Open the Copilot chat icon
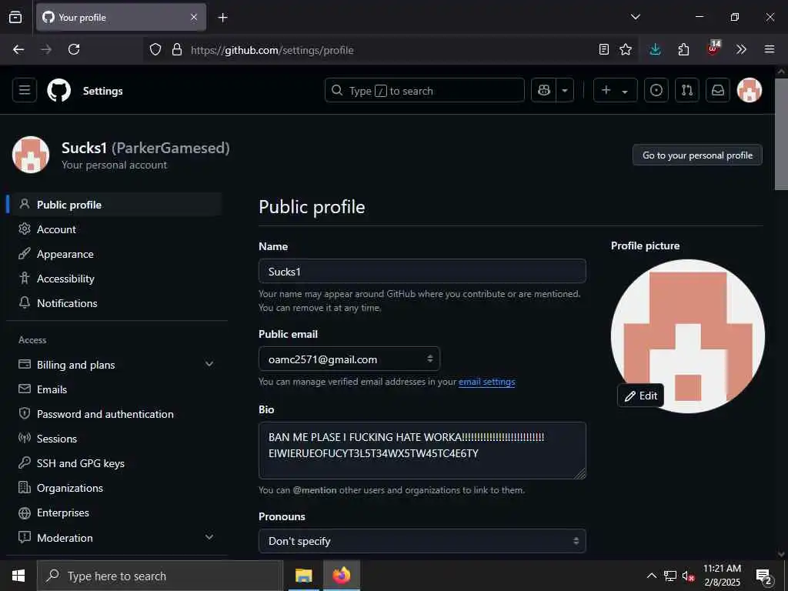788x591 pixels. point(544,91)
